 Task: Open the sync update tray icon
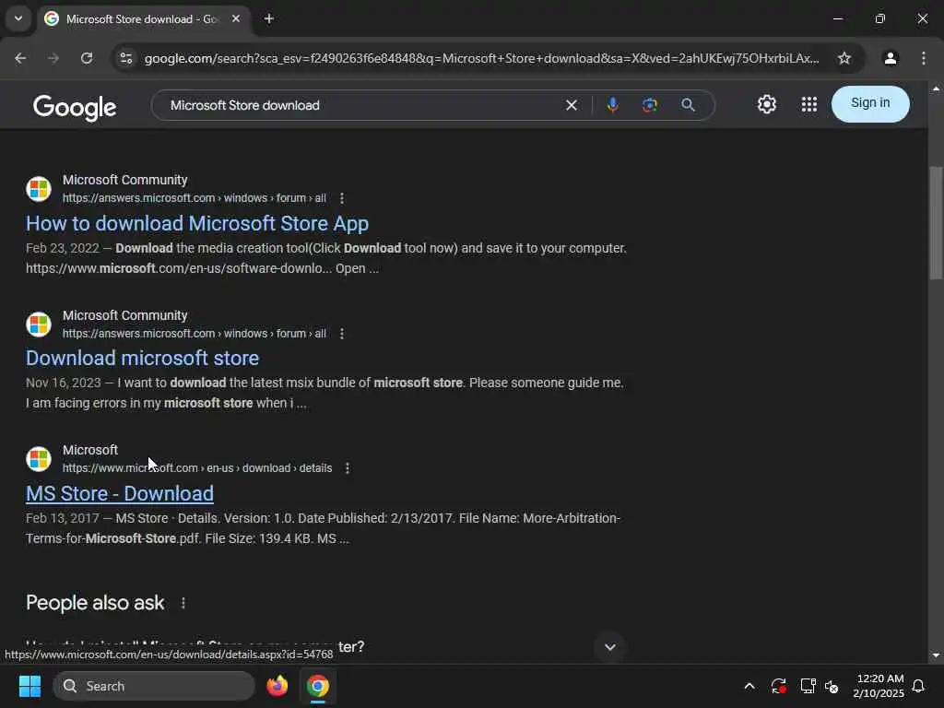pos(778,686)
